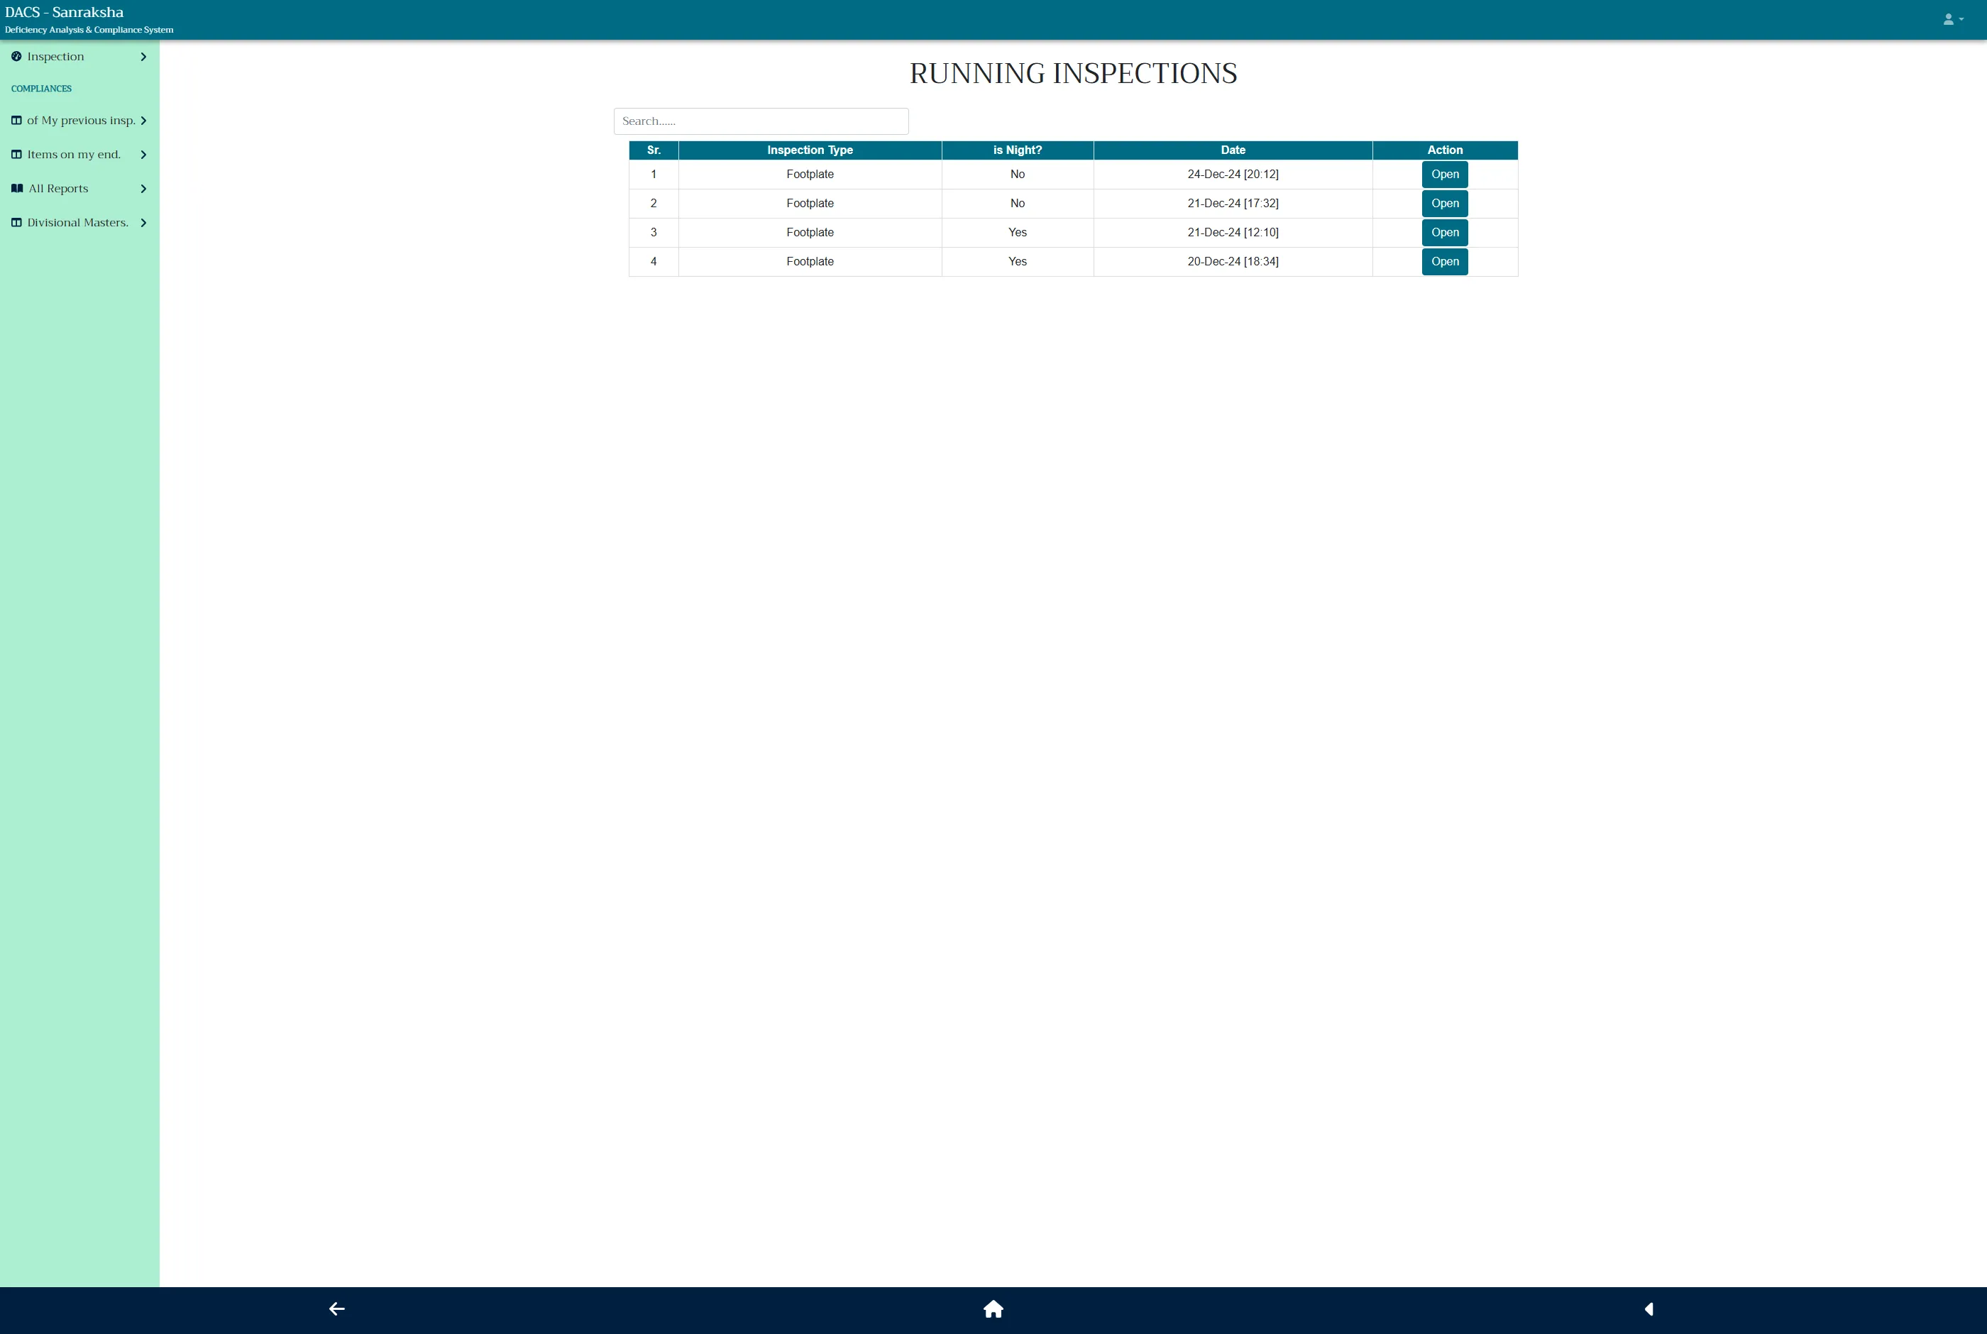Click the DACS - Sanraksha header title
The image size is (1987, 1334).
(64, 12)
